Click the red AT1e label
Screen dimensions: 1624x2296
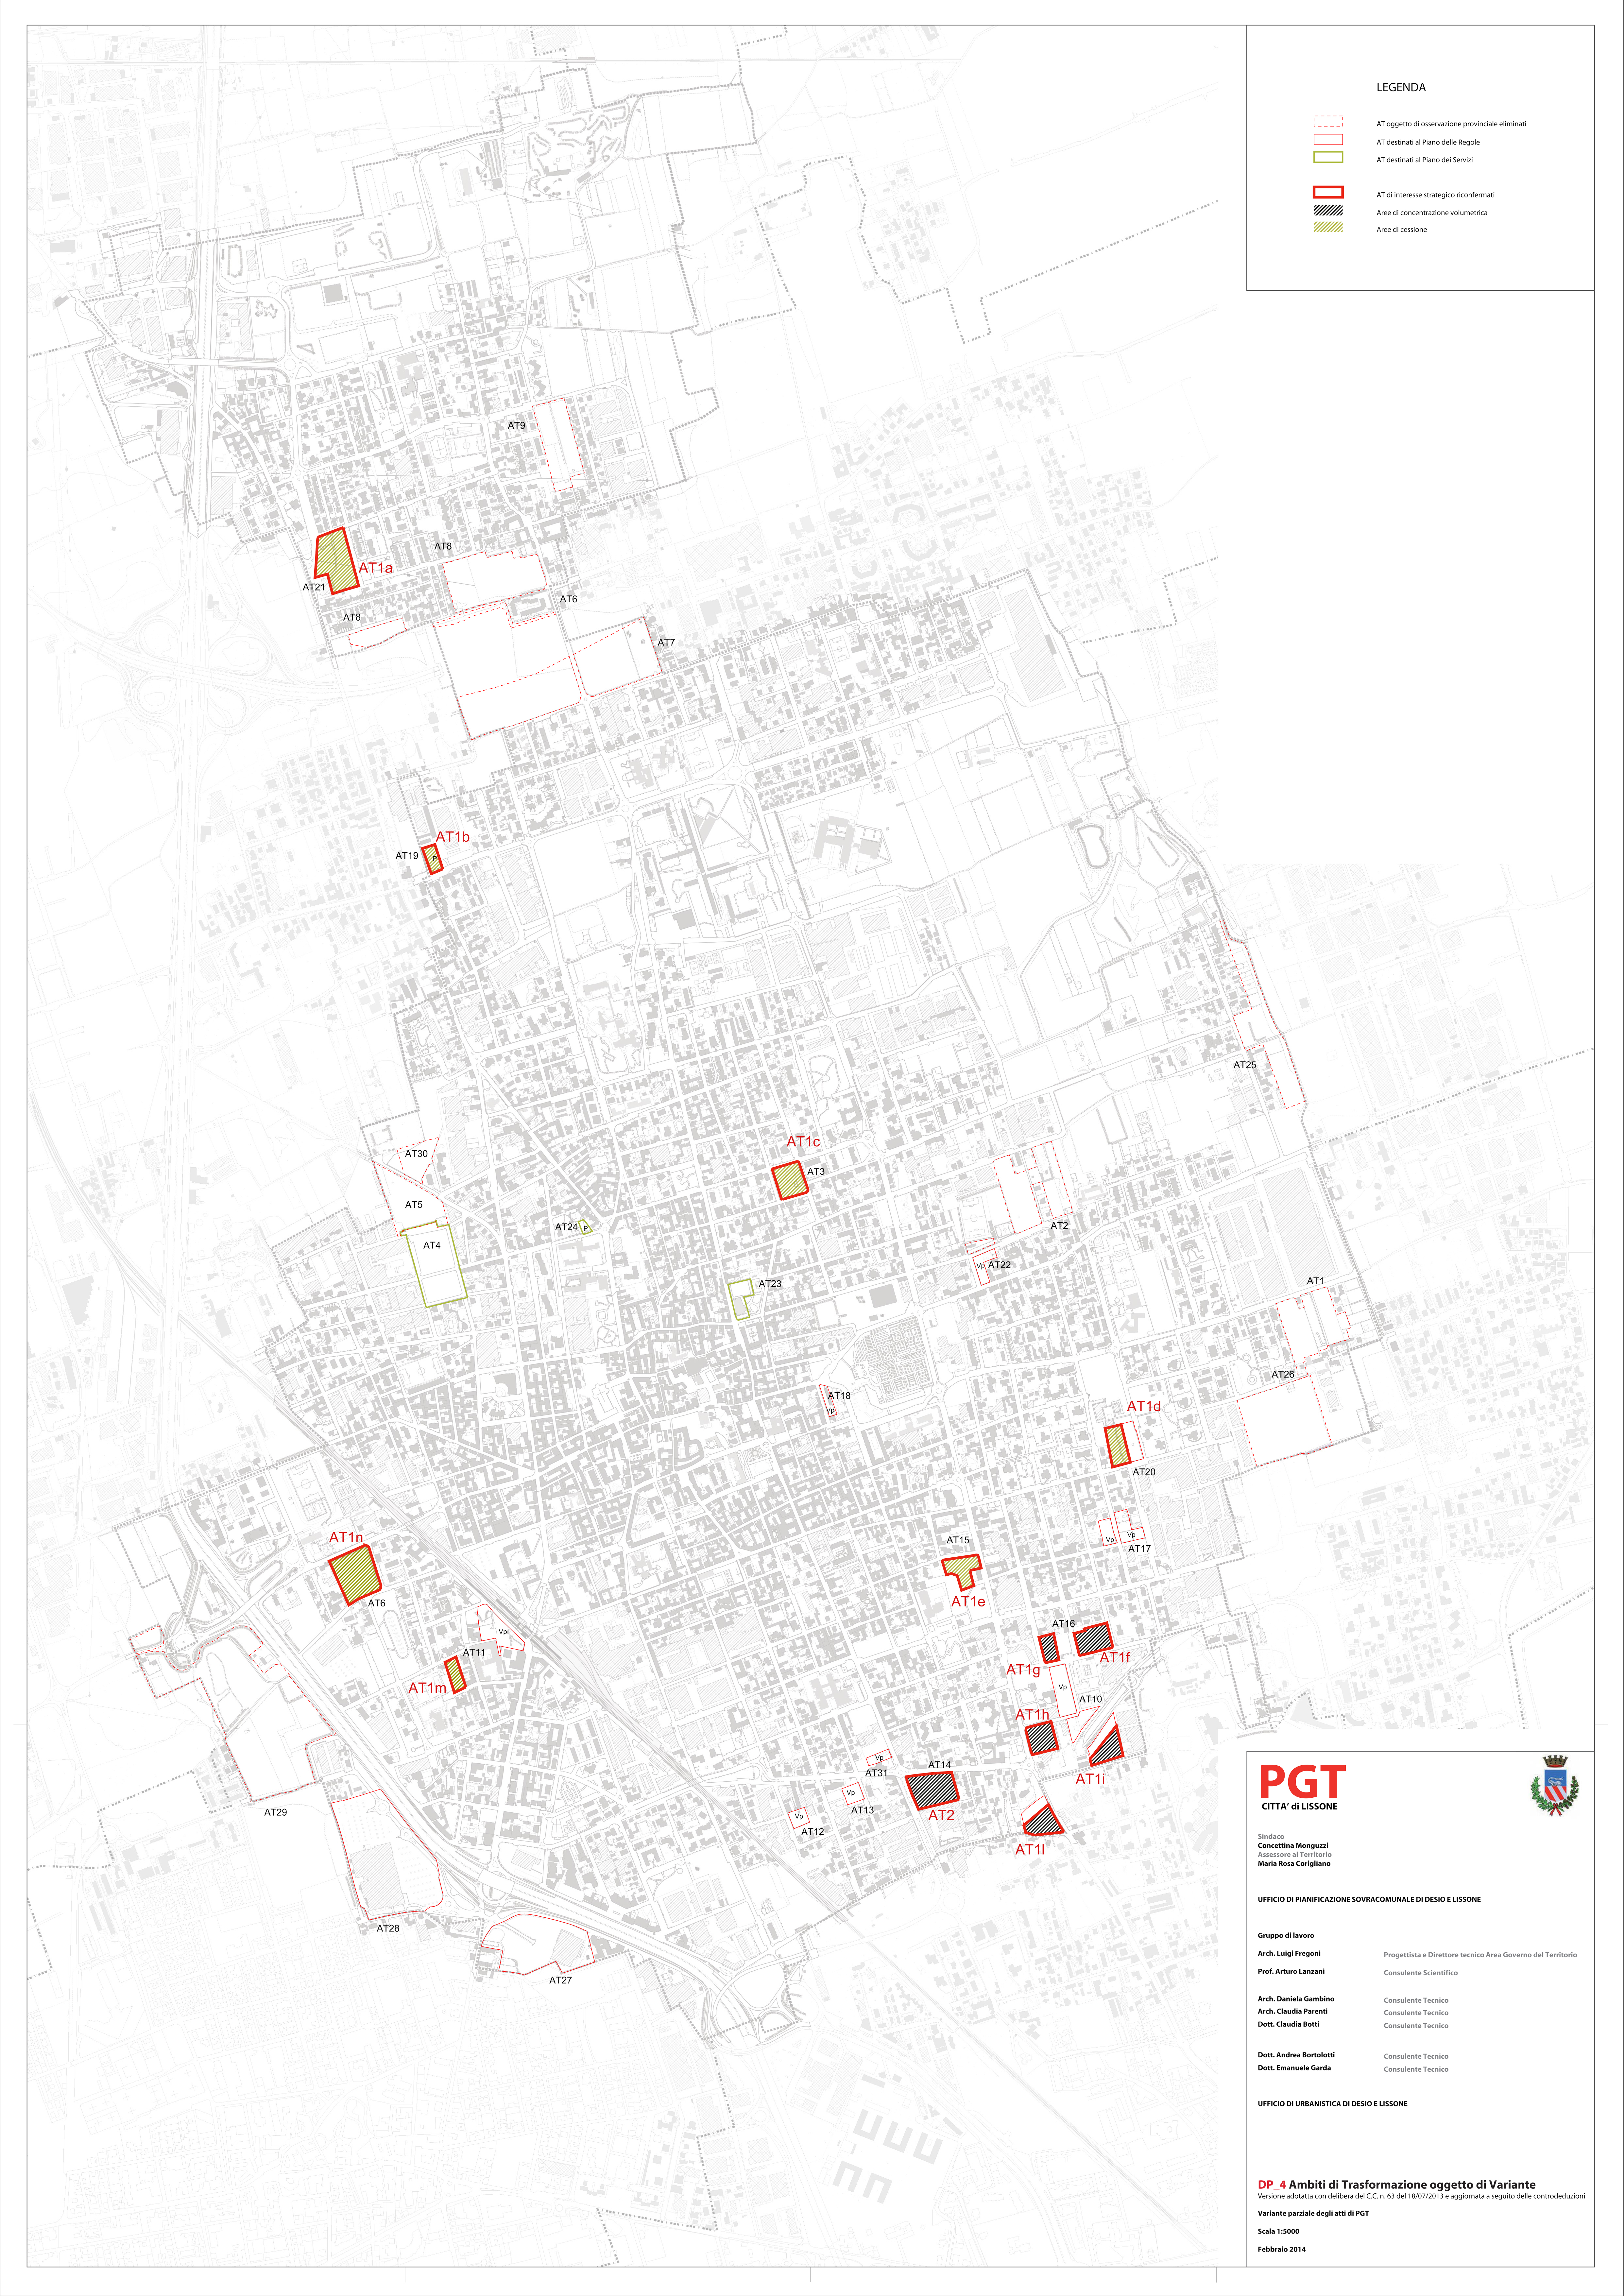pos(968,1602)
